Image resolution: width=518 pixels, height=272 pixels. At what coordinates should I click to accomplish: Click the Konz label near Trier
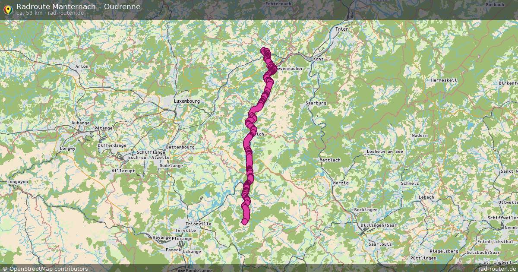tap(319, 59)
